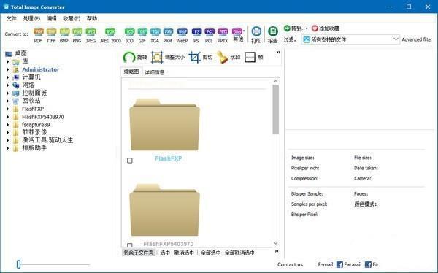438x273 pixels.
Task: Switch to 详细信息 details tab
Action: [x=155, y=72]
